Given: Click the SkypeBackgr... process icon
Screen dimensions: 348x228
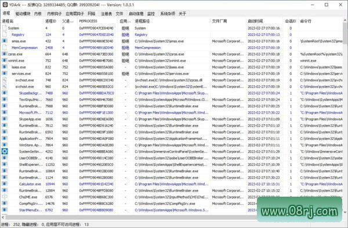Looking at the screenshot, I should 5,93.
